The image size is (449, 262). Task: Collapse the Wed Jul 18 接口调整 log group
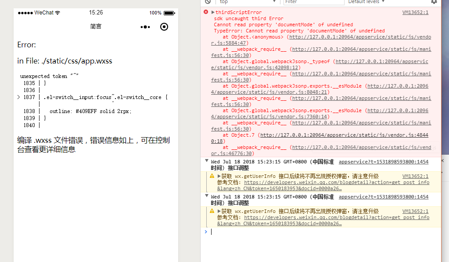point(206,160)
